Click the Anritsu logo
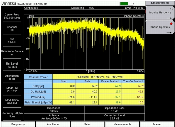 tap(9, 4)
